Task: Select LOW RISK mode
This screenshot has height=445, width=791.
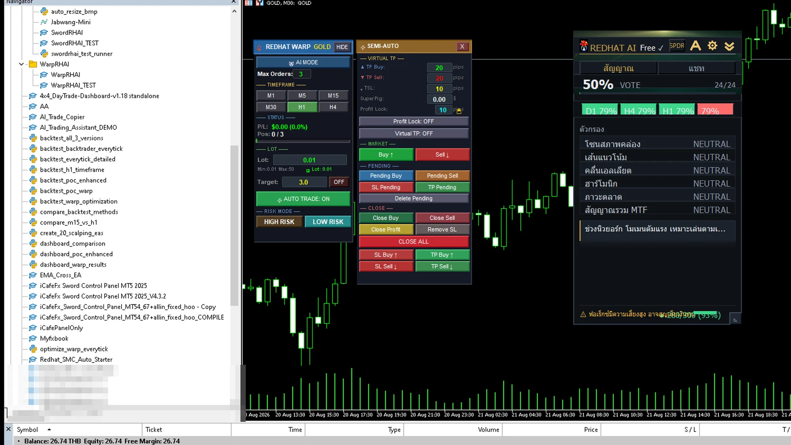Action: click(328, 222)
